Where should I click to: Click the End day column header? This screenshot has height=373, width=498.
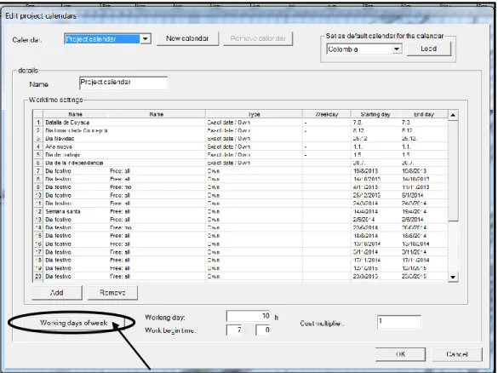[x=424, y=114]
